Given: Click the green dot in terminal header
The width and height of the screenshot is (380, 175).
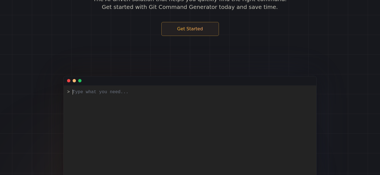Looking at the screenshot, I should 80,81.
